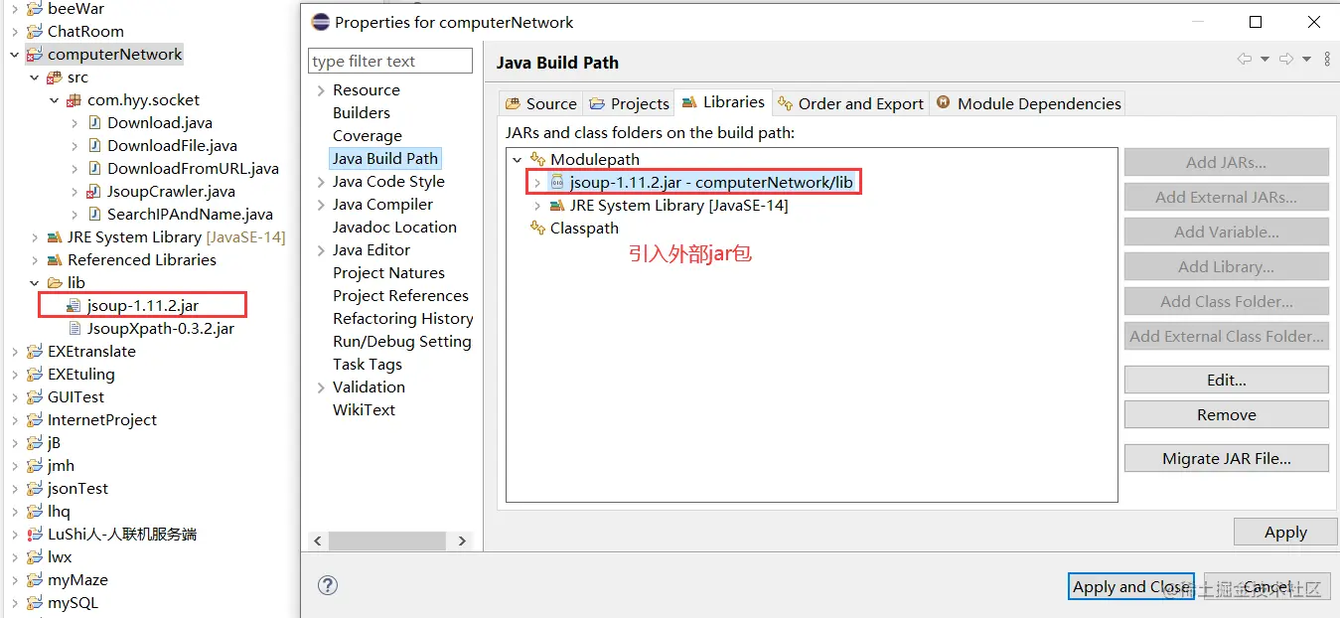Select Run/Debug Settings in the sidebar
The image size is (1340, 618).
click(402, 342)
